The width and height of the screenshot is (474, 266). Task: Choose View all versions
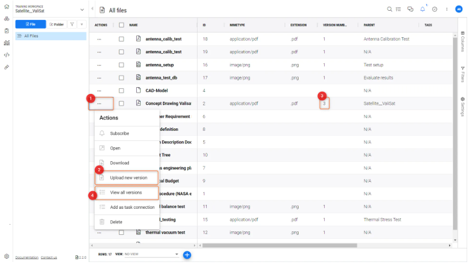127,192
